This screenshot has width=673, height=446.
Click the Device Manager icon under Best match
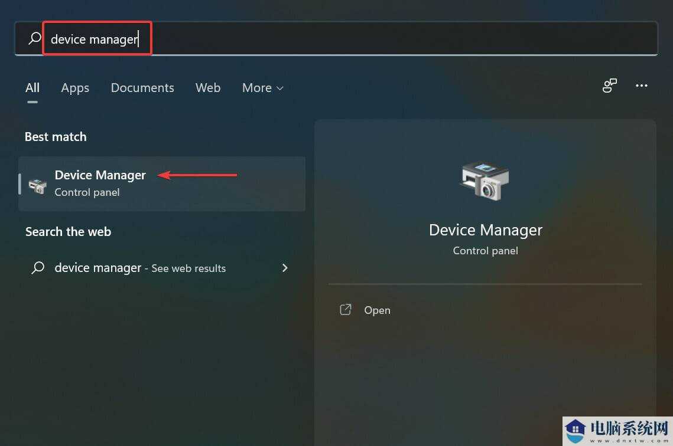[x=37, y=184]
